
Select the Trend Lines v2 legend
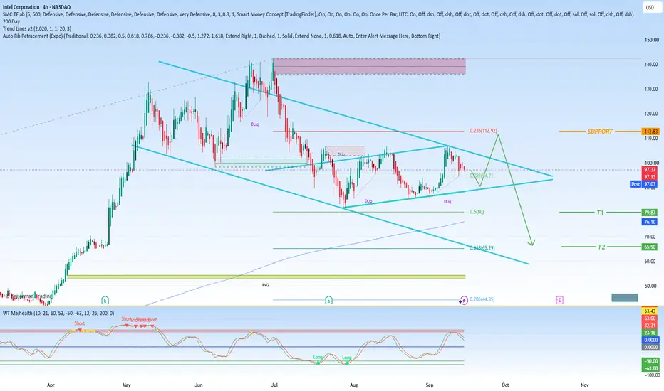[x=37, y=28]
